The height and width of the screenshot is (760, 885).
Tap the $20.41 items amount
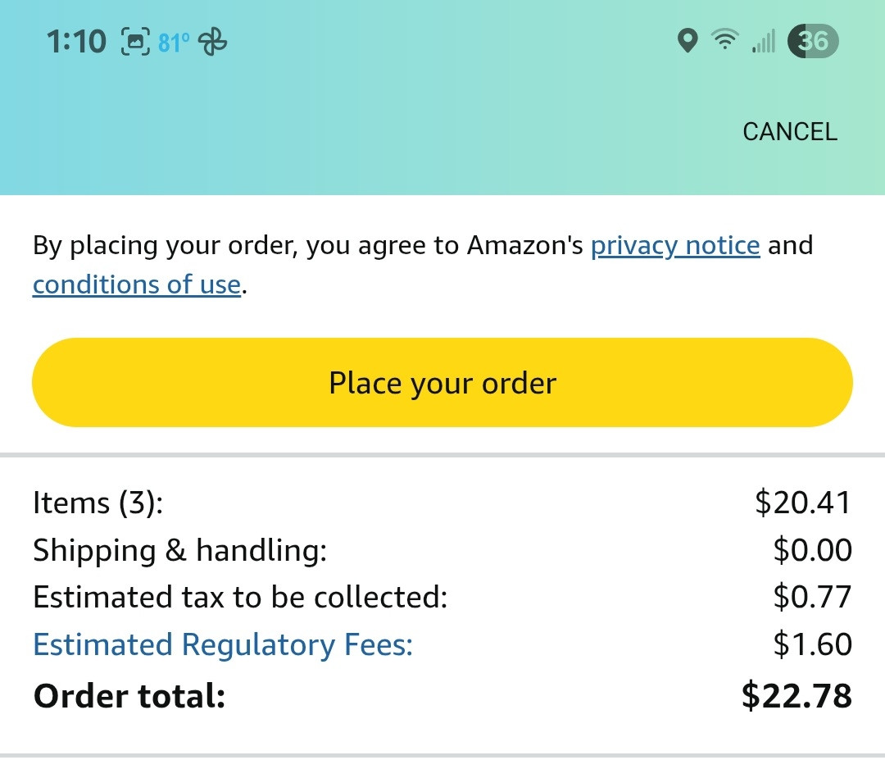(802, 503)
